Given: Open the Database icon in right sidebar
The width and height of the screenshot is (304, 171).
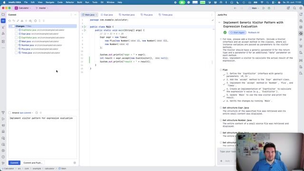Looking at the screenshot, I should pos(301,27).
